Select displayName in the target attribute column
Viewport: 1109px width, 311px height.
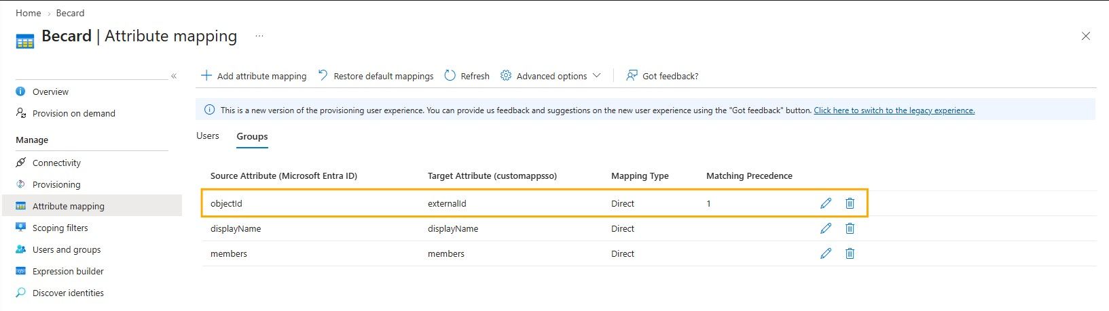[x=453, y=228]
